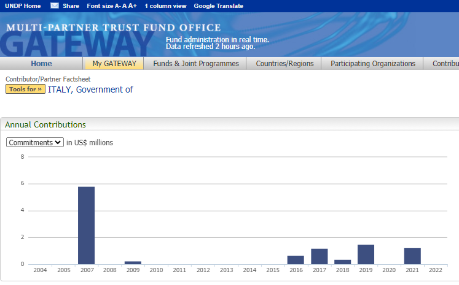Go to the Home navigation tab
Screen dimensions: 459x285
point(41,63)
